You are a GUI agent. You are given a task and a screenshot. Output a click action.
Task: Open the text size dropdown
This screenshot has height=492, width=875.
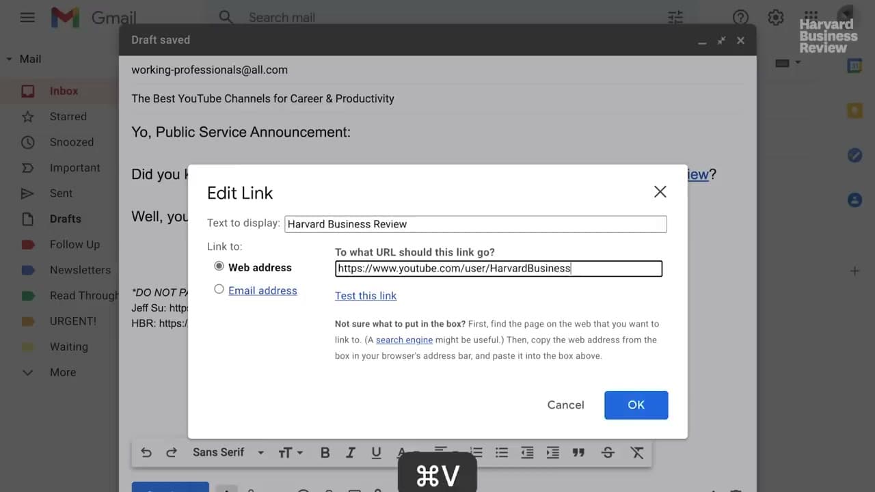[x=290, y=452]
